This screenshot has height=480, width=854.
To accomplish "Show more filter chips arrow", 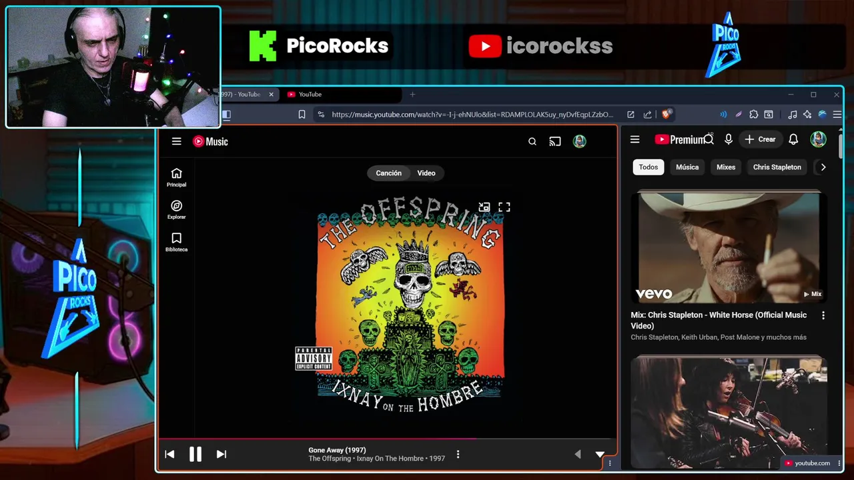I will pyautogui.click(x=823, y=167).
